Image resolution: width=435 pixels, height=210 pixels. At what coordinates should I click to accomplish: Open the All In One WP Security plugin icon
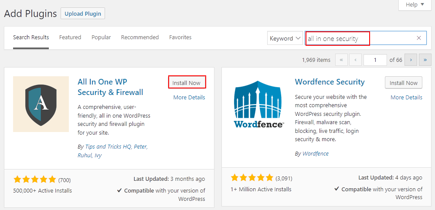point(41,104)
